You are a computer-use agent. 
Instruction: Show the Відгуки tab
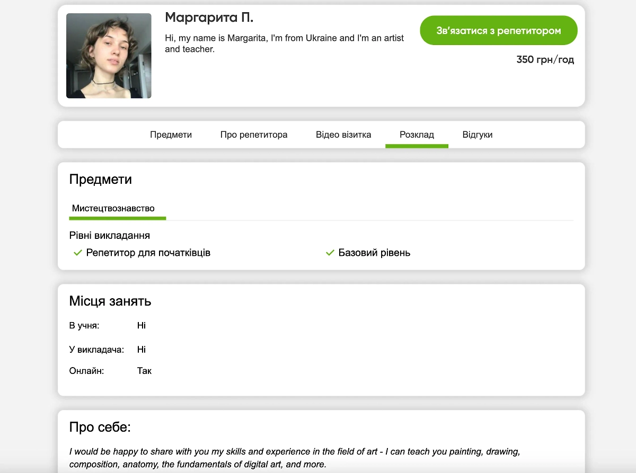[477, 135]
